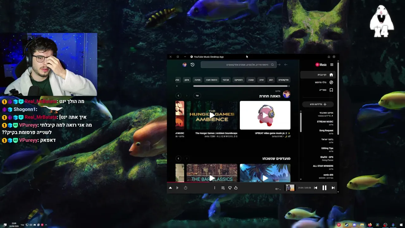The height and width of the screenshot is (228, 405).
Task: Select the אימון category chip
Action: coord(187,80)
